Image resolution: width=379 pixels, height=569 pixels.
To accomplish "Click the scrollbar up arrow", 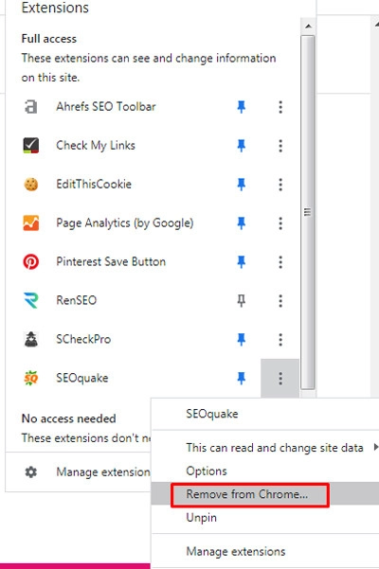I will [x=308, y=27].
